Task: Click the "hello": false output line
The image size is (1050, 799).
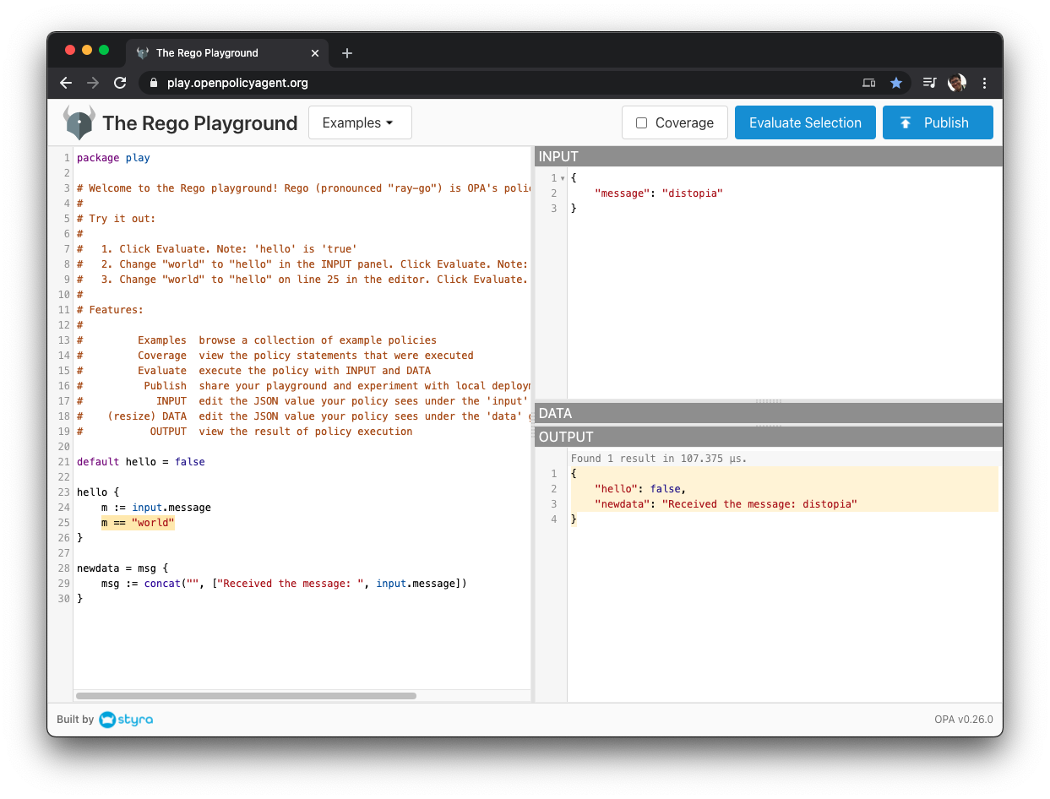Action: coord(640,489)
